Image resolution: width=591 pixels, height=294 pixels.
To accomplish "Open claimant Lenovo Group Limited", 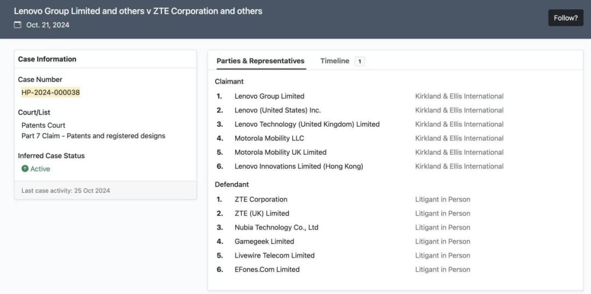I will (x=269, y=96).
